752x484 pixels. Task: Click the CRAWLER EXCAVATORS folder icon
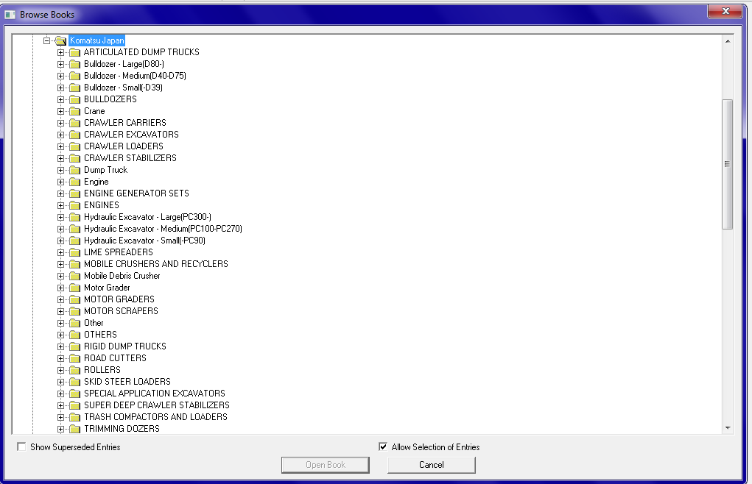pyautogui.click(x=74, y=135)
